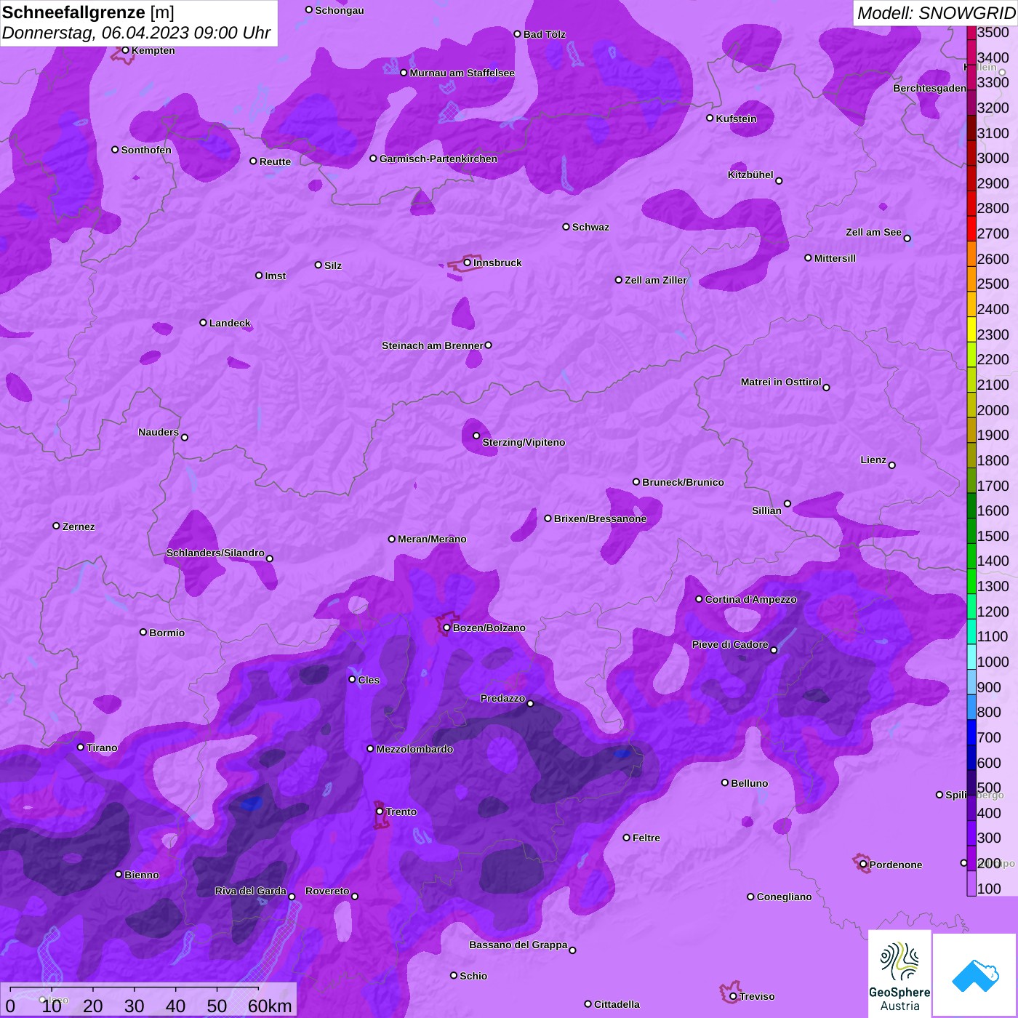1018x1018 pixels.
Task: Click the Nauders location dot
Action: coord(185,437)
